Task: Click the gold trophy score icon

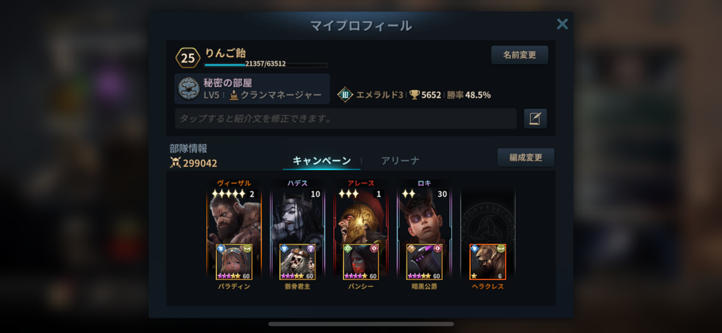Action: [414, 94]
